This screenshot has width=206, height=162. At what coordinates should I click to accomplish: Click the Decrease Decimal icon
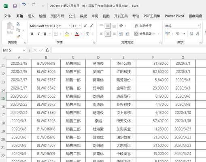click(x=198, y=34)
